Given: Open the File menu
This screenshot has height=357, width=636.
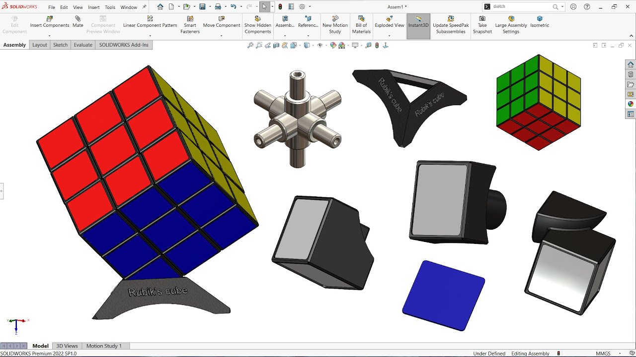Looking at the screenshot, I should (x=52, y=7).
